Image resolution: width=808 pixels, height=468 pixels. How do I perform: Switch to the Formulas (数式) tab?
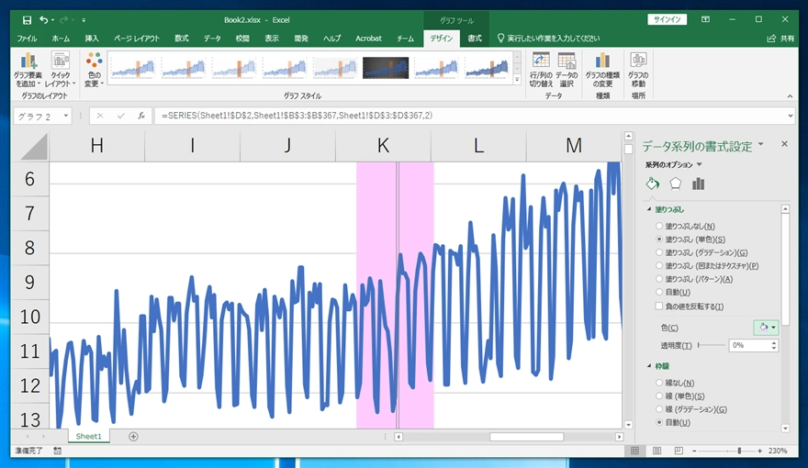[182, 39]
